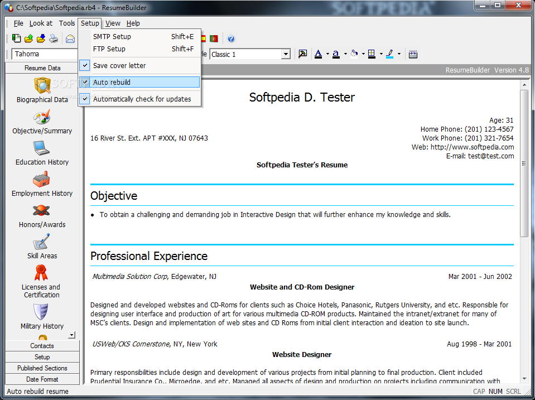Viewport: 535px width, 400px height.
Task: Click the line color pen icon
Action: [x=389, y=54]
